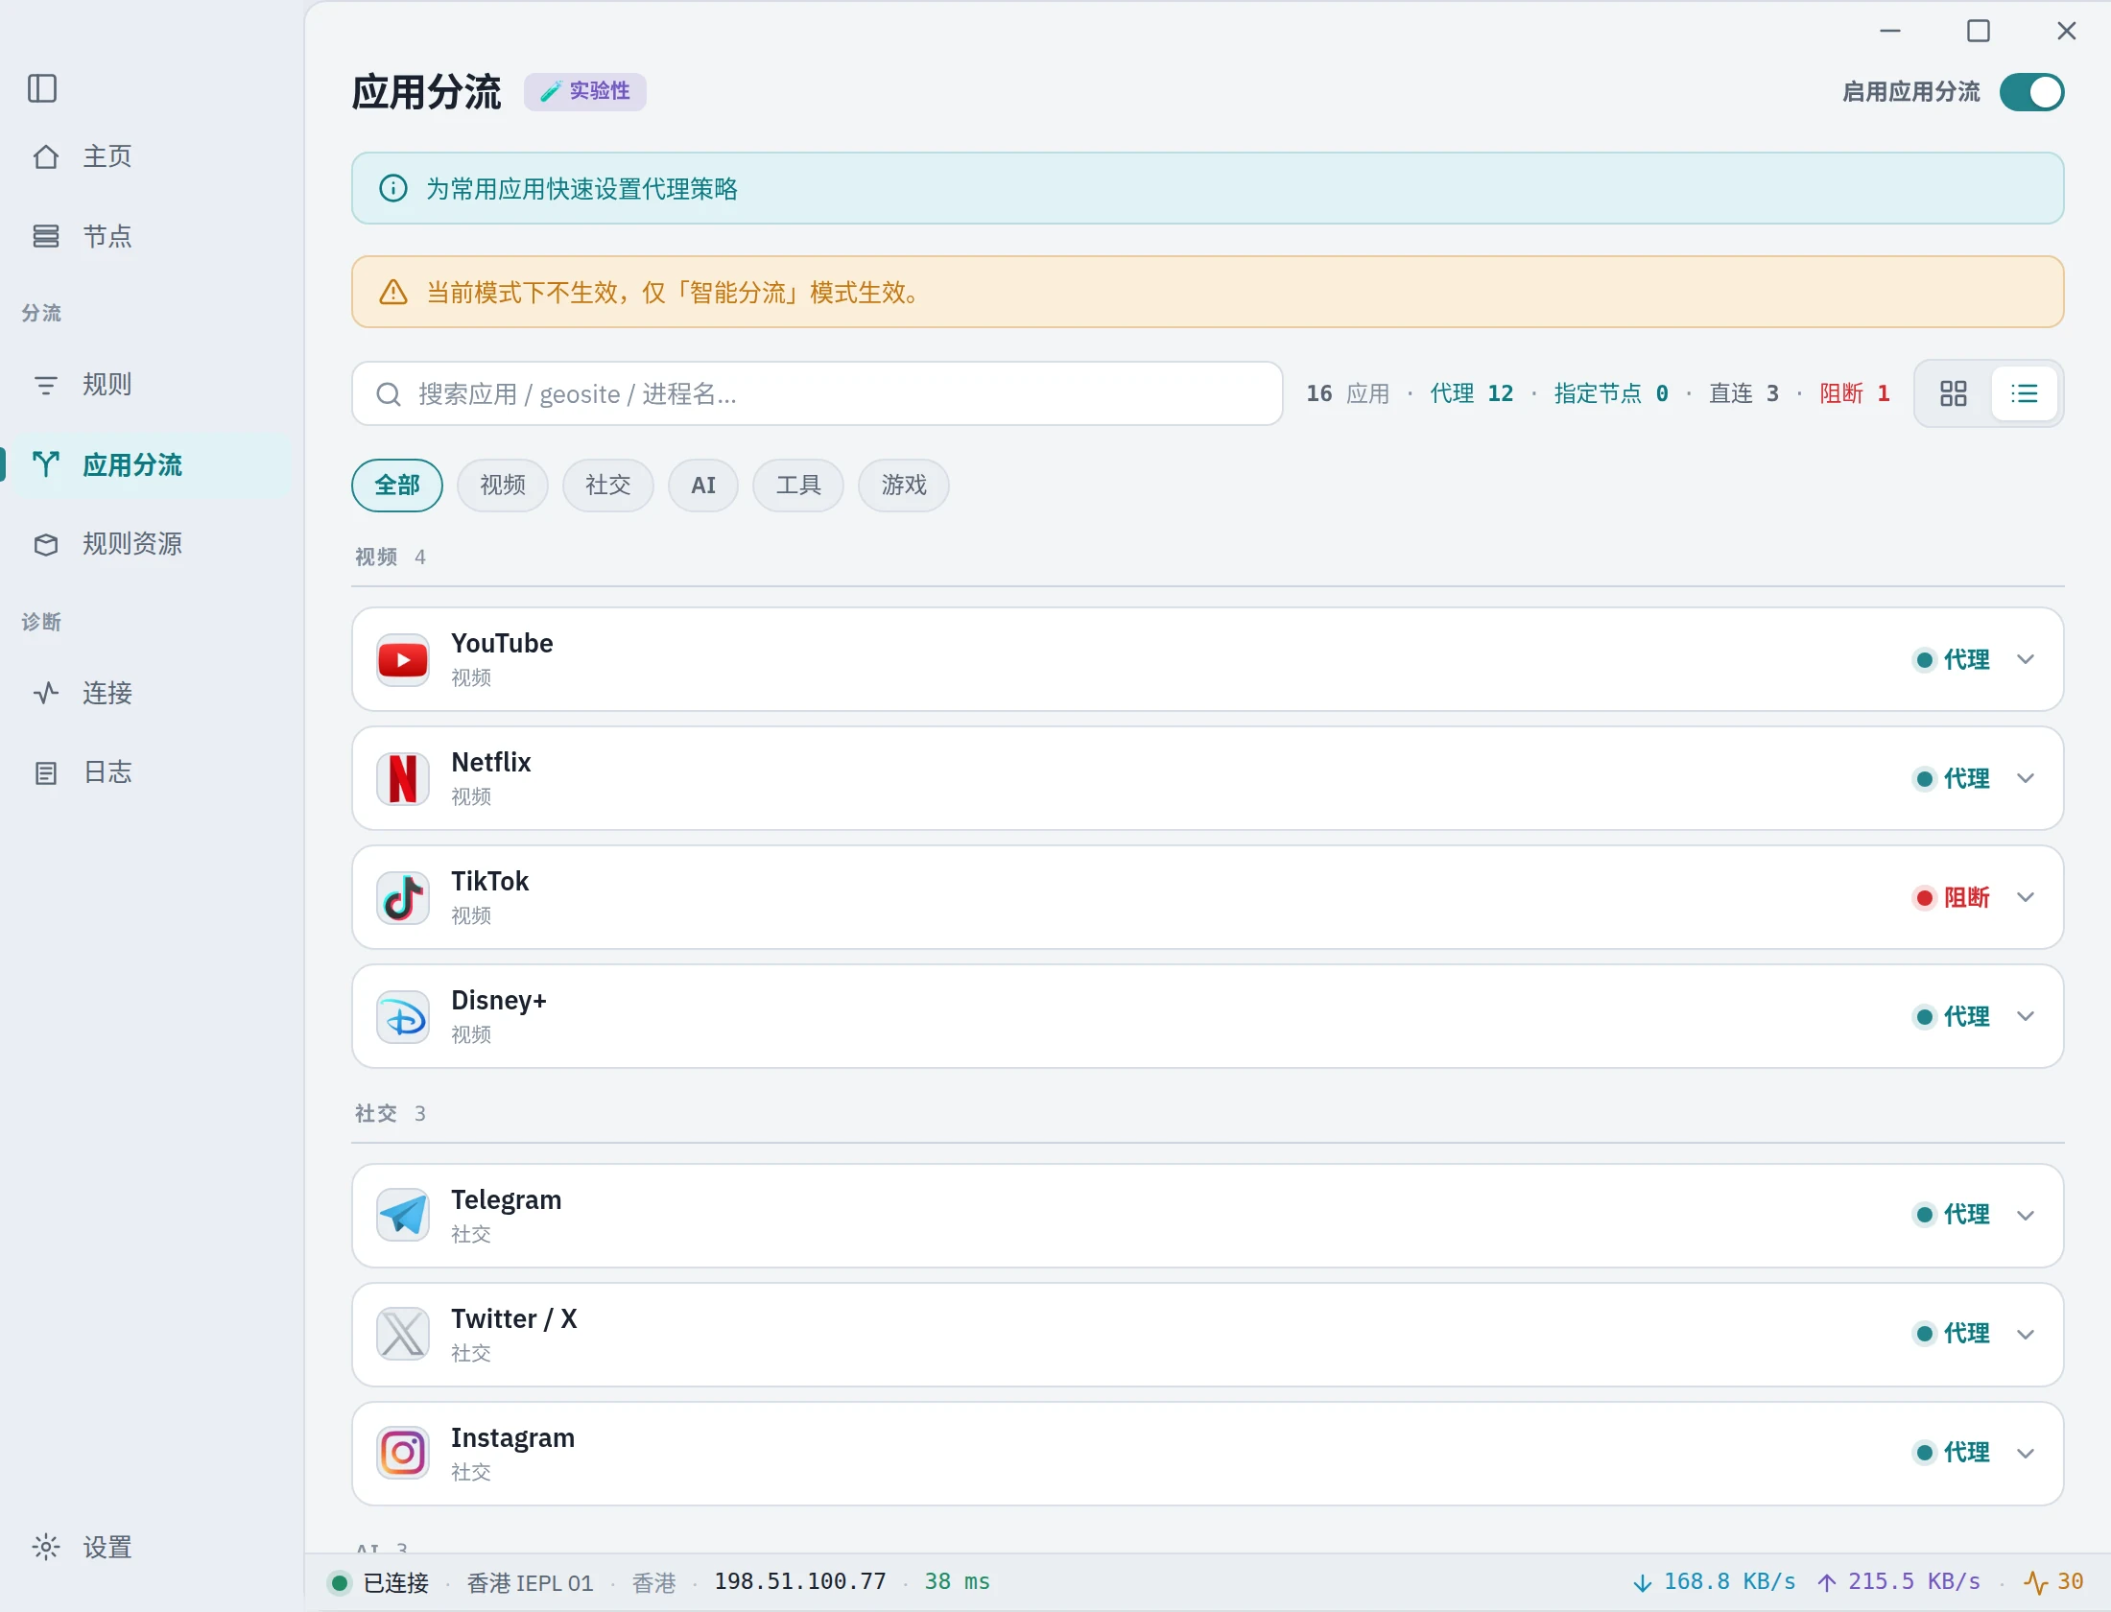Filter by 视频 category chip
The height and width of the screenshot is (1612, 2111).
click(503, 486)
